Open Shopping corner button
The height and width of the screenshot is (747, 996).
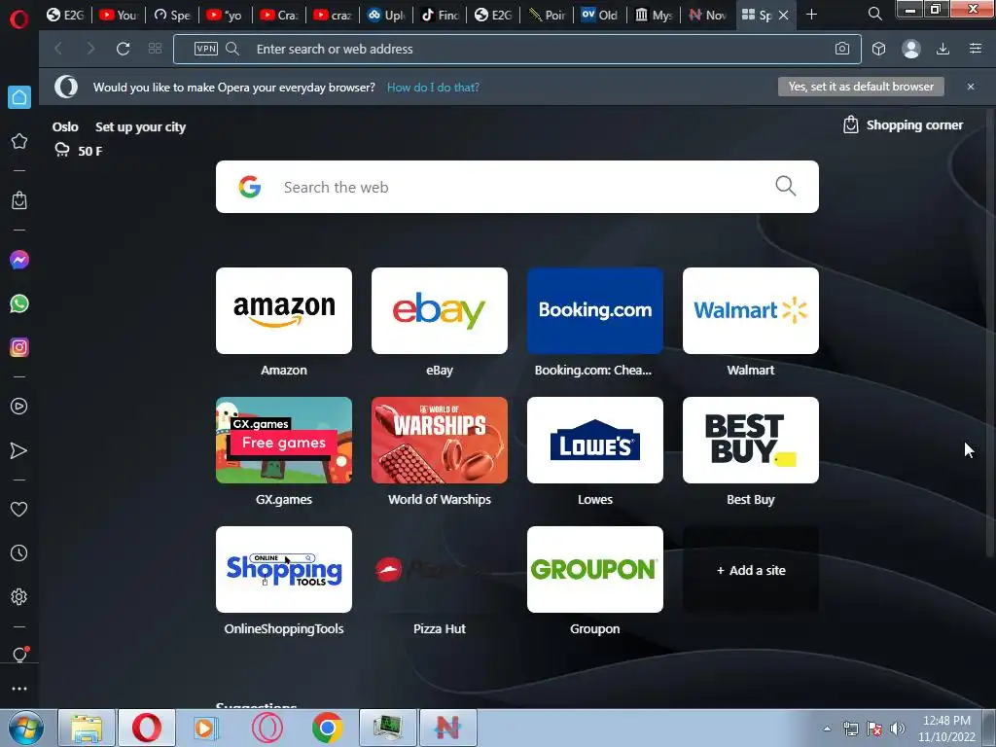coord(903,124)
